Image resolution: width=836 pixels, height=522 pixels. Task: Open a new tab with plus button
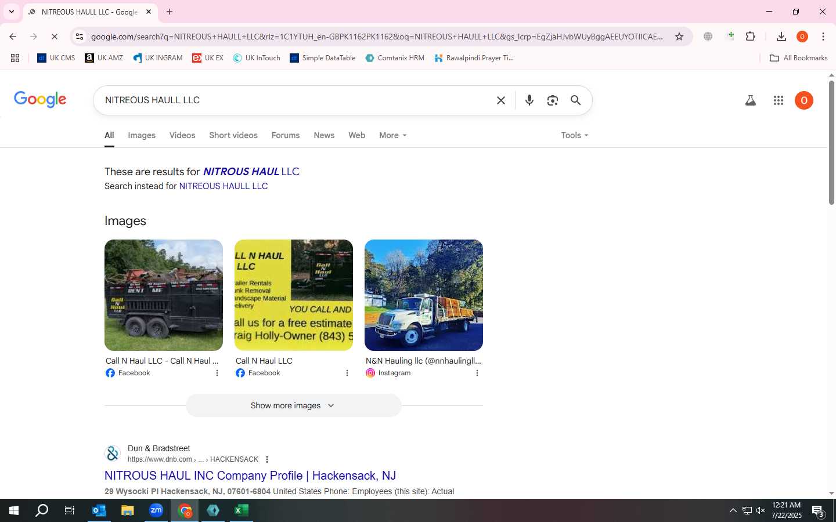[x=170, y=12]
